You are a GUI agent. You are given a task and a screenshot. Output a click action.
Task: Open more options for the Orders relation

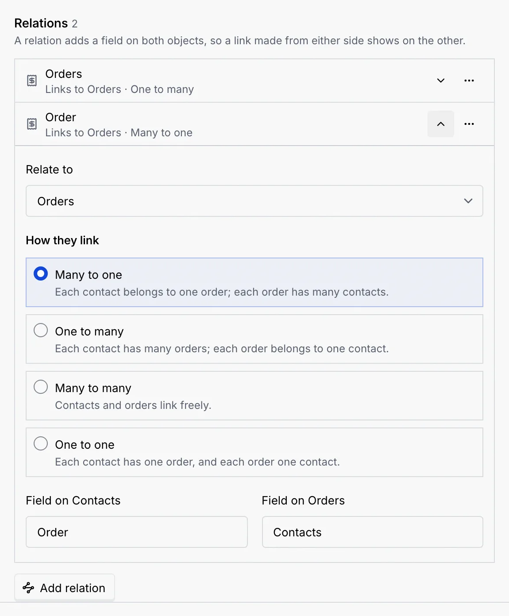(469, 81)
